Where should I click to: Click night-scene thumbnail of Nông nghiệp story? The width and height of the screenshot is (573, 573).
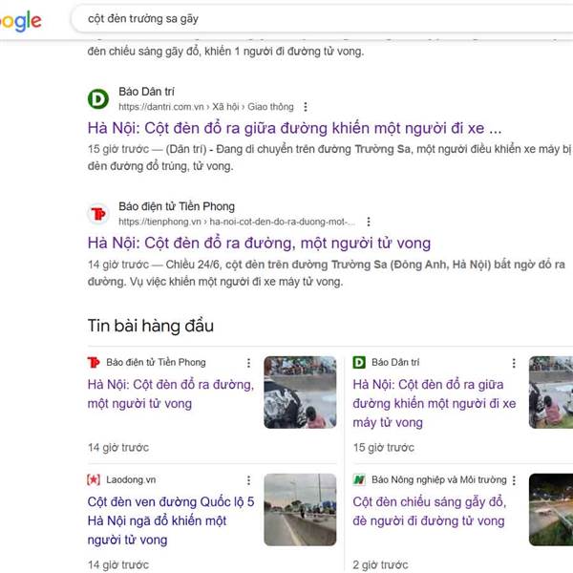[x=551, y=509]
